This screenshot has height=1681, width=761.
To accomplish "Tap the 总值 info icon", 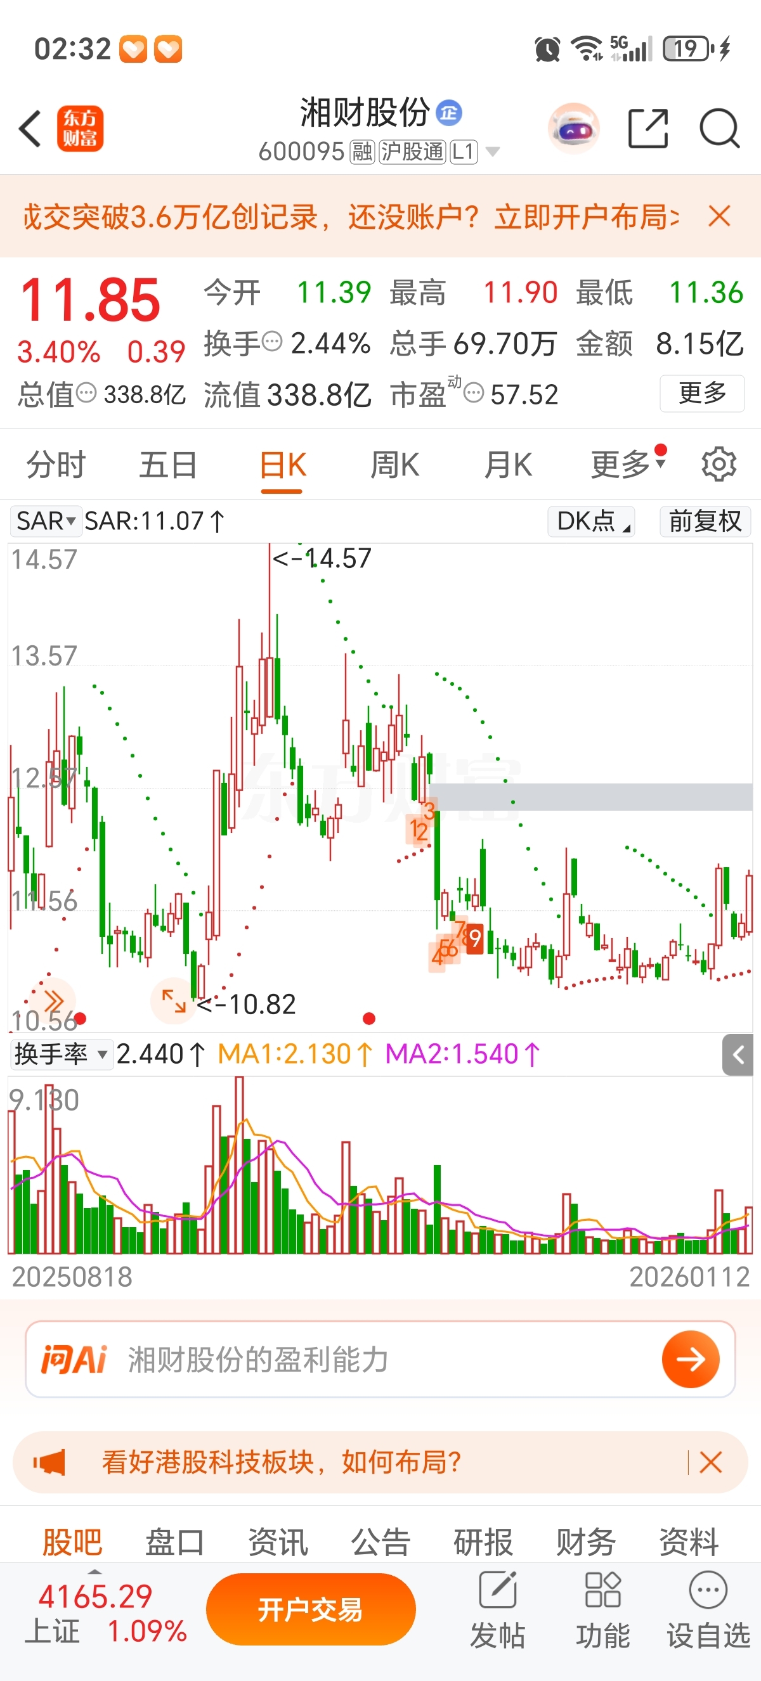I will click(x=86, y=393).
